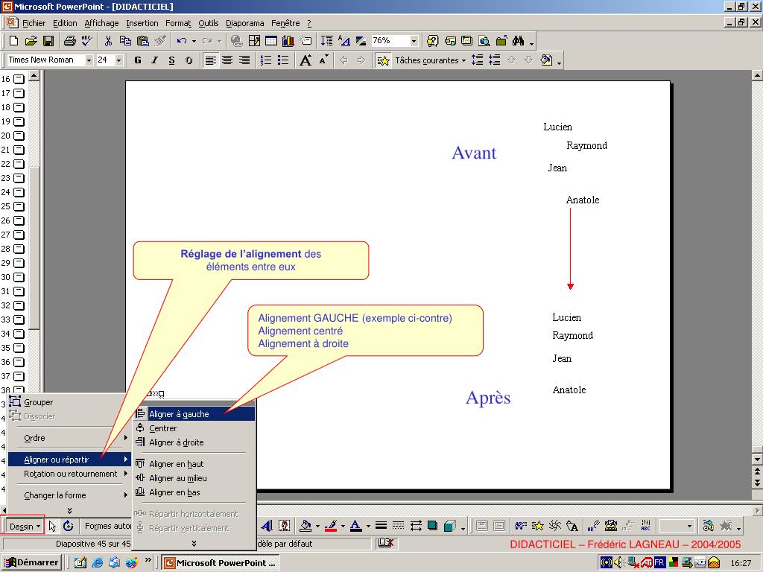Choose Aligner en haut
This screenshot has height=572, width=763.
(194, 464)
